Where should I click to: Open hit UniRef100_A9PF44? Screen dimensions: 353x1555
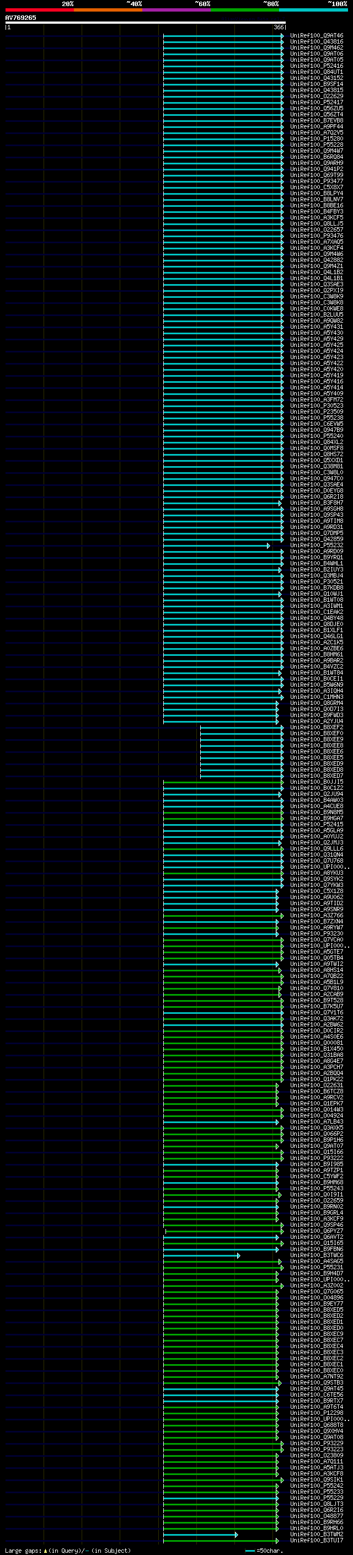pos(317,126)
